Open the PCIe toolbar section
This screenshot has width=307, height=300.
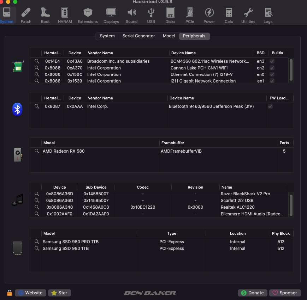click(x=190, y=16)
